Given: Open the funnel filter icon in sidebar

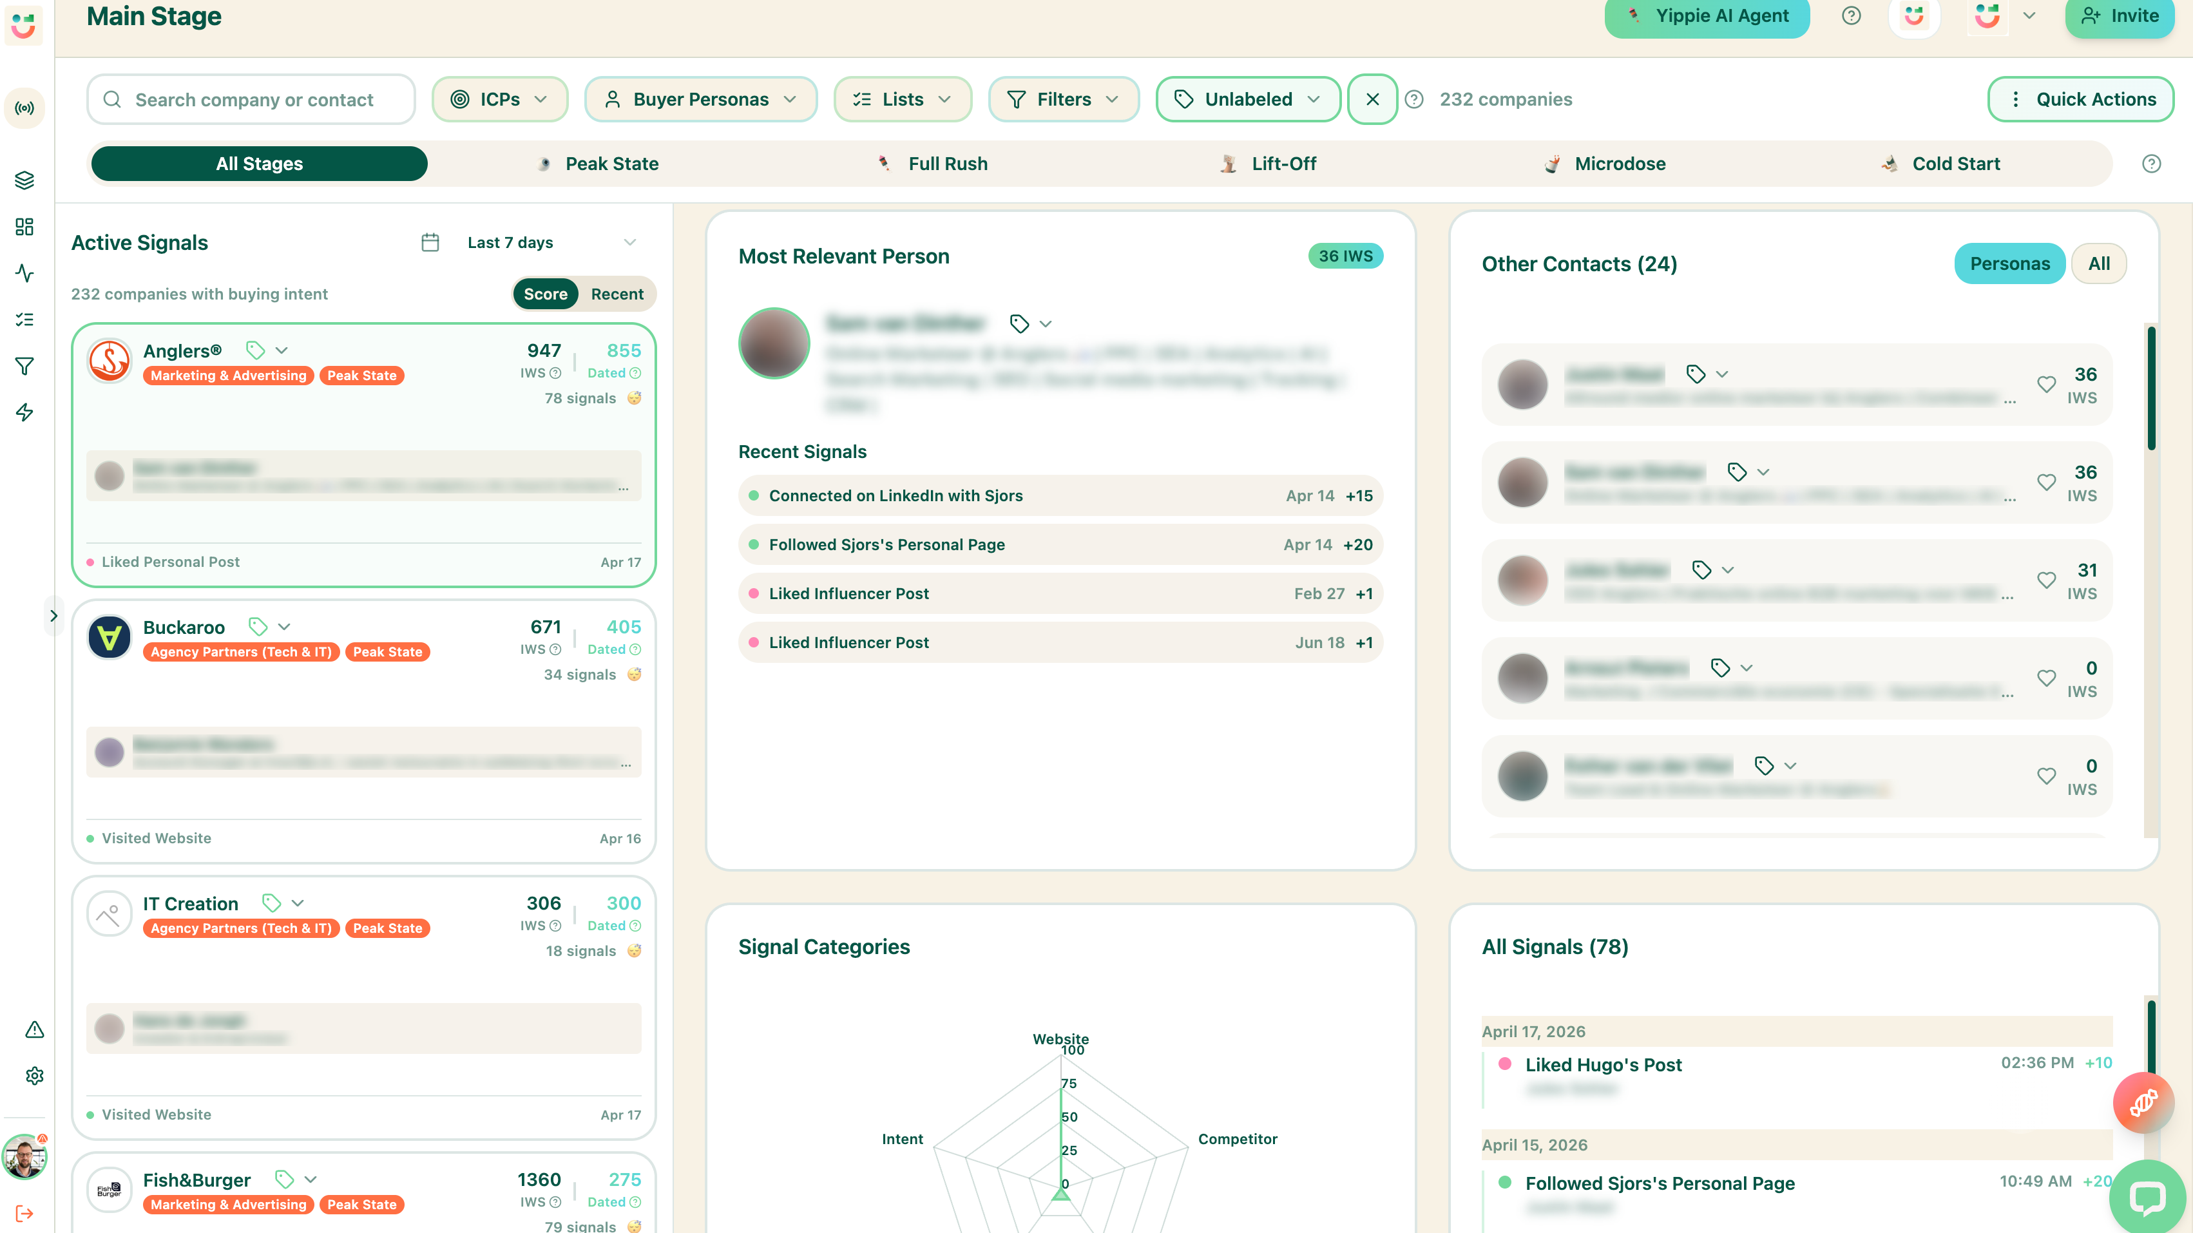Looking at the screenshot, I should (x=24, y=366).
